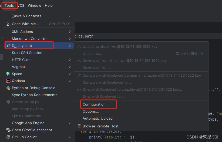Choose Download from zhuzhiwei@10.13.74.126:1022 key
222x142 pixels.
(x=141, y=60)
